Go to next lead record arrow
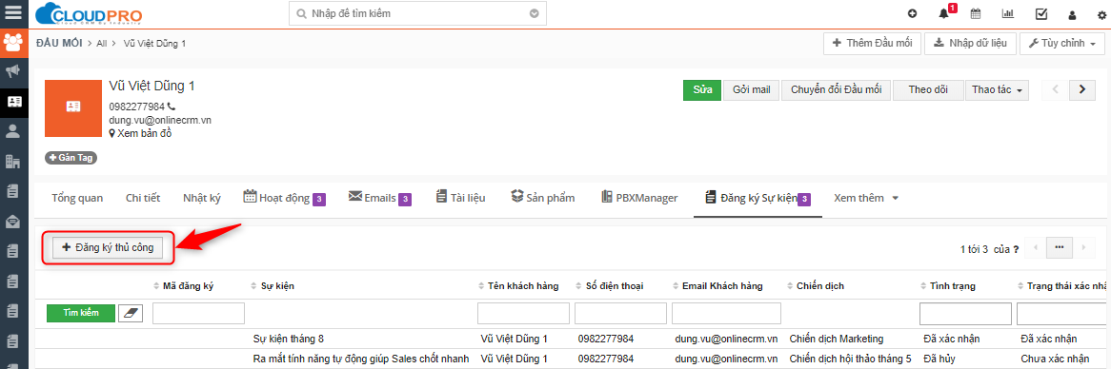Image resolution: width=1111 pixels, height=369 pixels. (1081, 89)
